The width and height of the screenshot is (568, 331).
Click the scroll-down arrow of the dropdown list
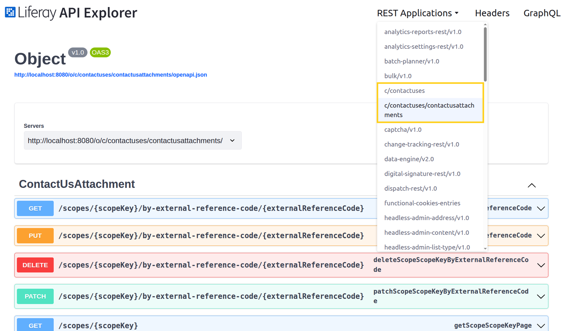485,249
